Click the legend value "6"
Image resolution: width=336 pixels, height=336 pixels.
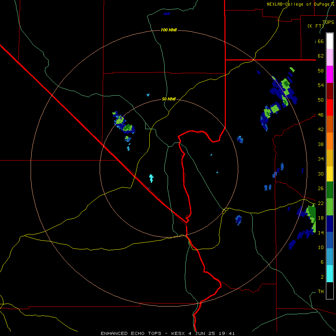pos(322,262)
